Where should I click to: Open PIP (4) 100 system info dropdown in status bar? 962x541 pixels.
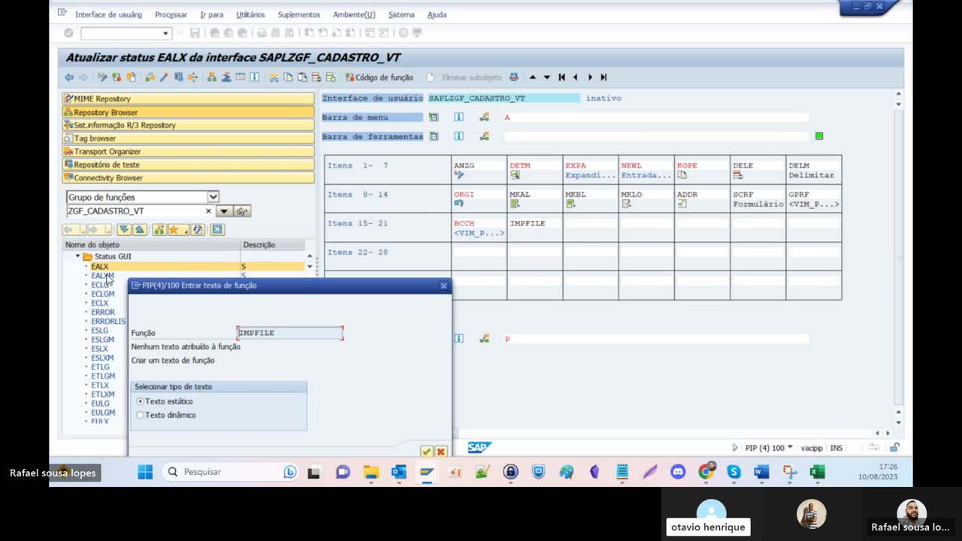point(790,448)
